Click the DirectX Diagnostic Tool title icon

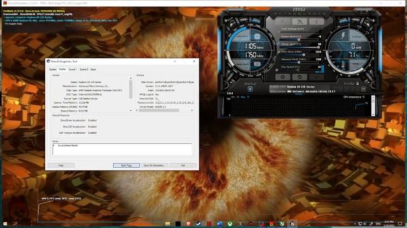(48, 61)
